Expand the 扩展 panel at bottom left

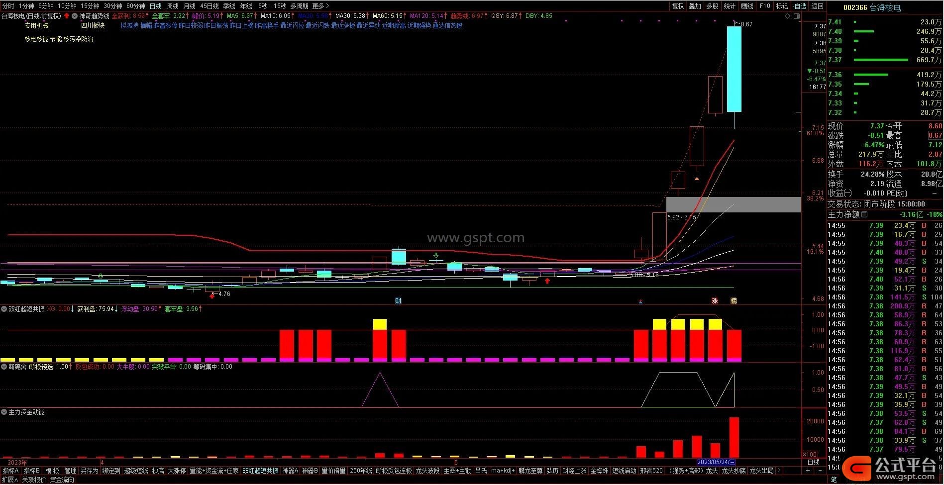[9, 480]
